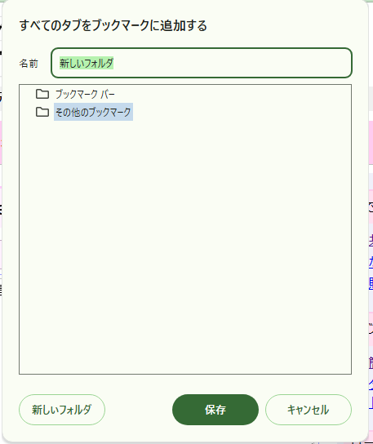373x444 pixels.
Task: Choose Other Bookmarks as the destination folder
Action: [93, 112]
